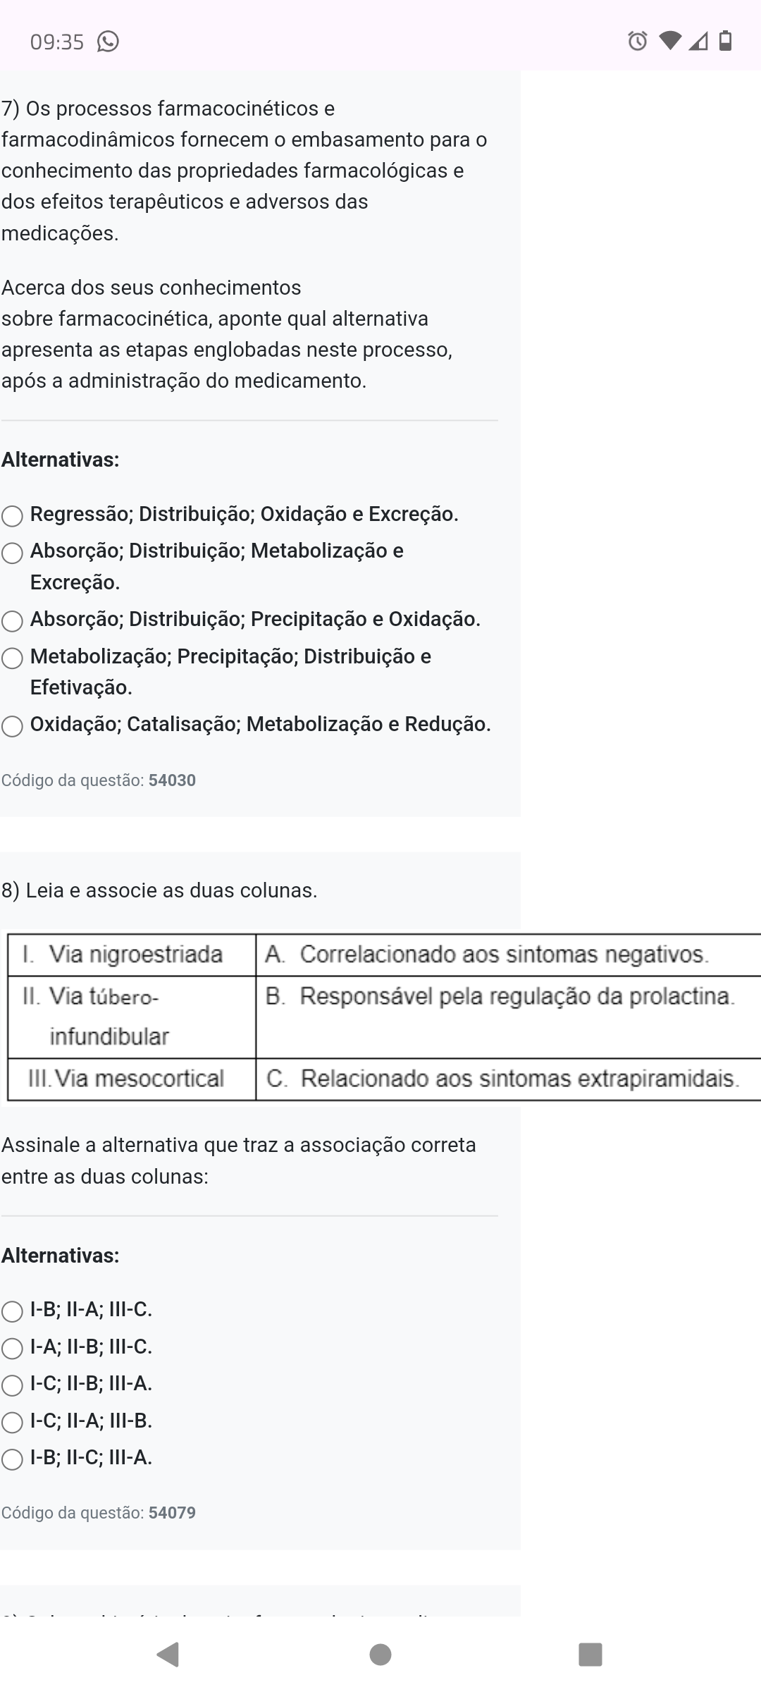Pick answer 'I-B; II-C; III-A'
This screenshot has width=761, height=1692.
pos(12,1459)
